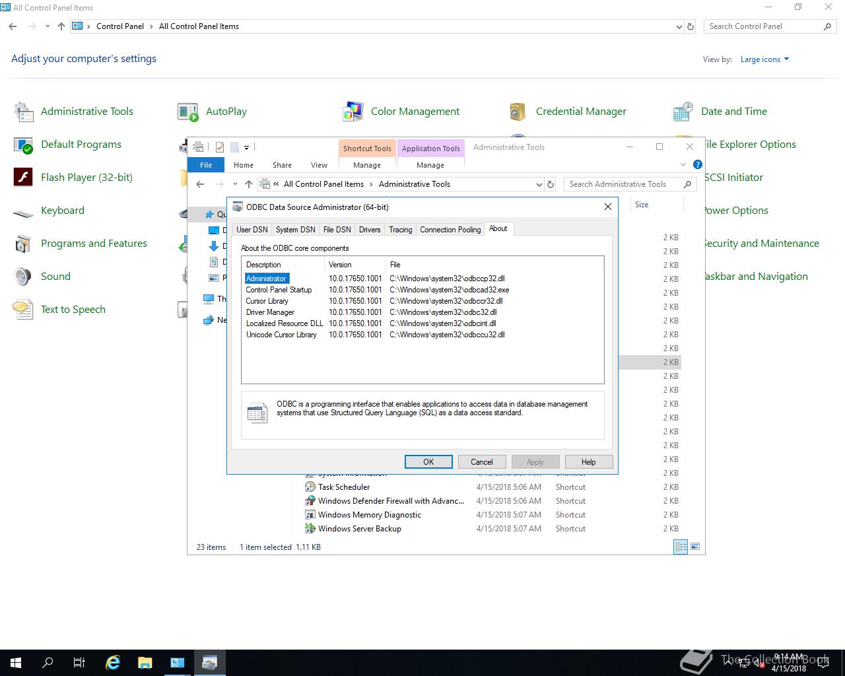This screenshot has width=845, height=676.
Task: Click the Version column header
Action: [x=355, y=265]
